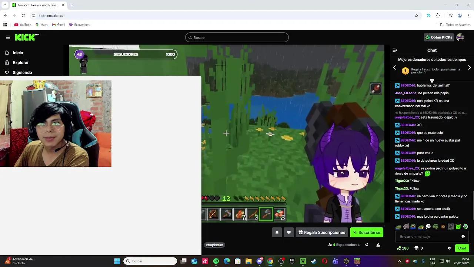Screen dimensions: 474x267
Task: Click the notification bell for the stream
Action: pyautogui.click(x=277, y=233)
